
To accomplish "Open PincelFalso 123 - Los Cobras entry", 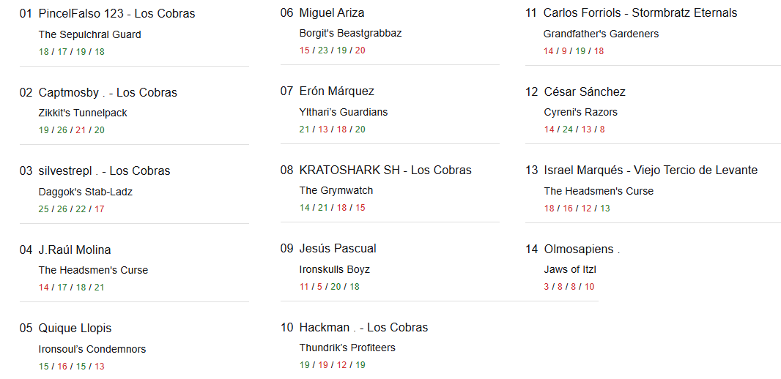I will [116, 14].
